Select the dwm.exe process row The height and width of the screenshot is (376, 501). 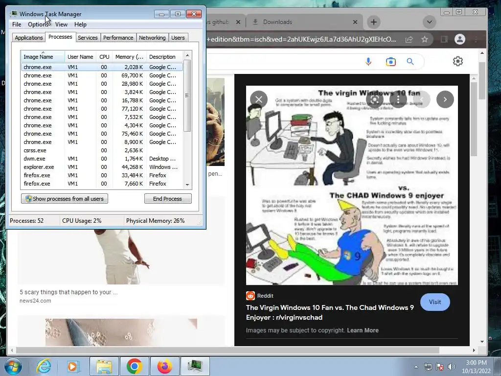coord(102,159)
